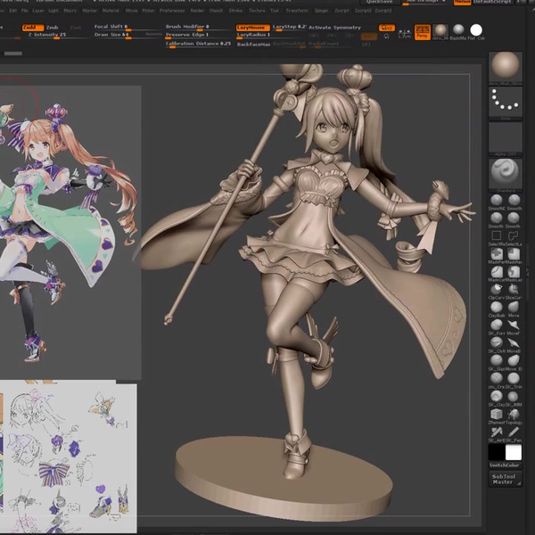Click the sketch sheet reference image

(69, 458)
